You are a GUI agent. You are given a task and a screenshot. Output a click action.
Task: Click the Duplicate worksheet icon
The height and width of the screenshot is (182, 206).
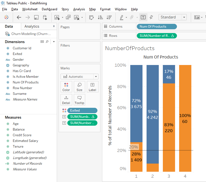point(68,17)
